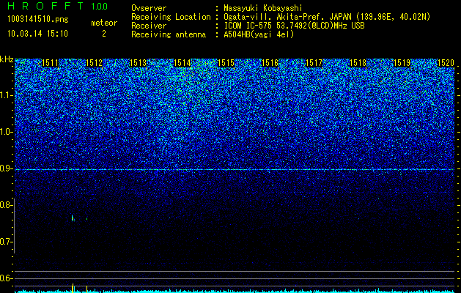Click the 1519 time marker
This screenshot has width=461, height=293.
tap(402, 63)
